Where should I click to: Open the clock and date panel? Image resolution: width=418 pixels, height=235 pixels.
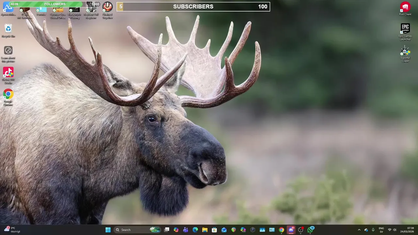(x=408, y=230)
